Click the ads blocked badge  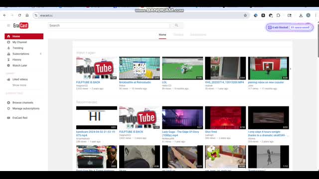point(290,27)
